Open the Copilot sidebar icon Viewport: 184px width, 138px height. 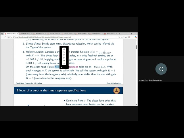(x=136, y=37)
